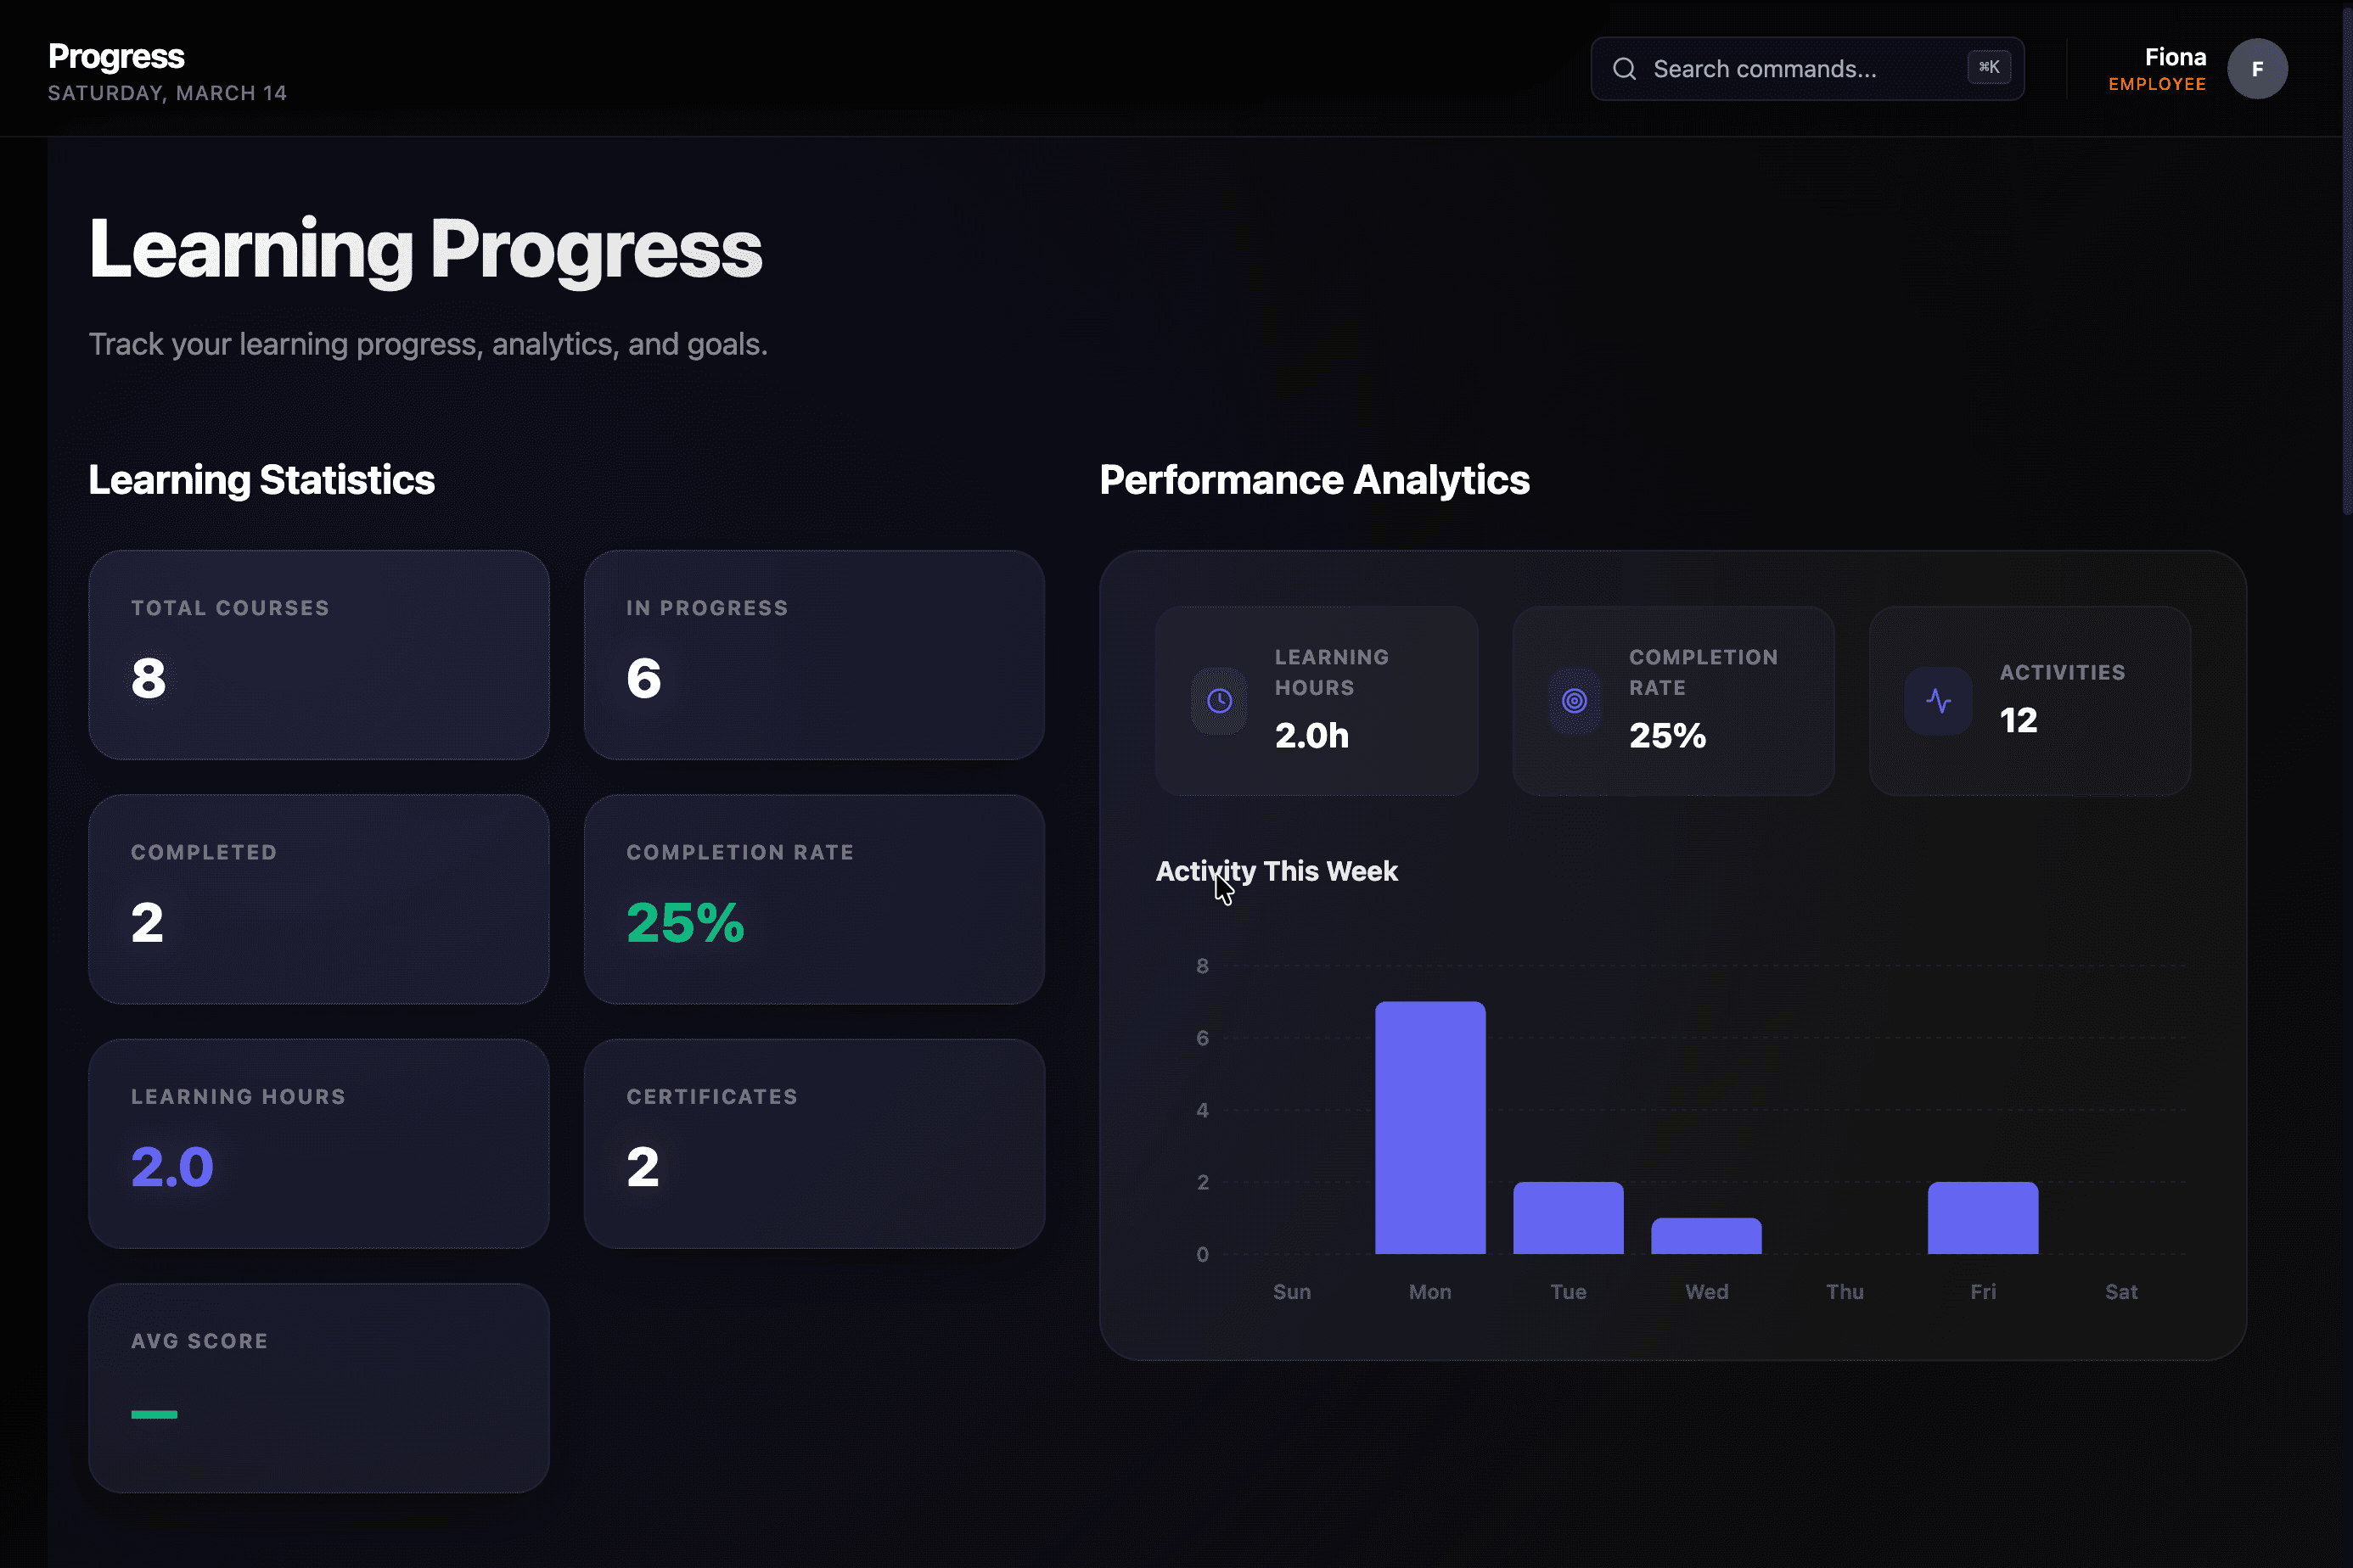Click the Performance Analytics section heading

point(1313,480)
